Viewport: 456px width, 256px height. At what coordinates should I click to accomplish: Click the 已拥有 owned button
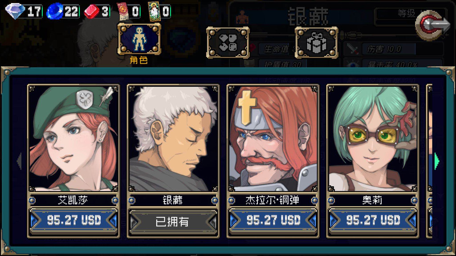(x=173, y=222)
